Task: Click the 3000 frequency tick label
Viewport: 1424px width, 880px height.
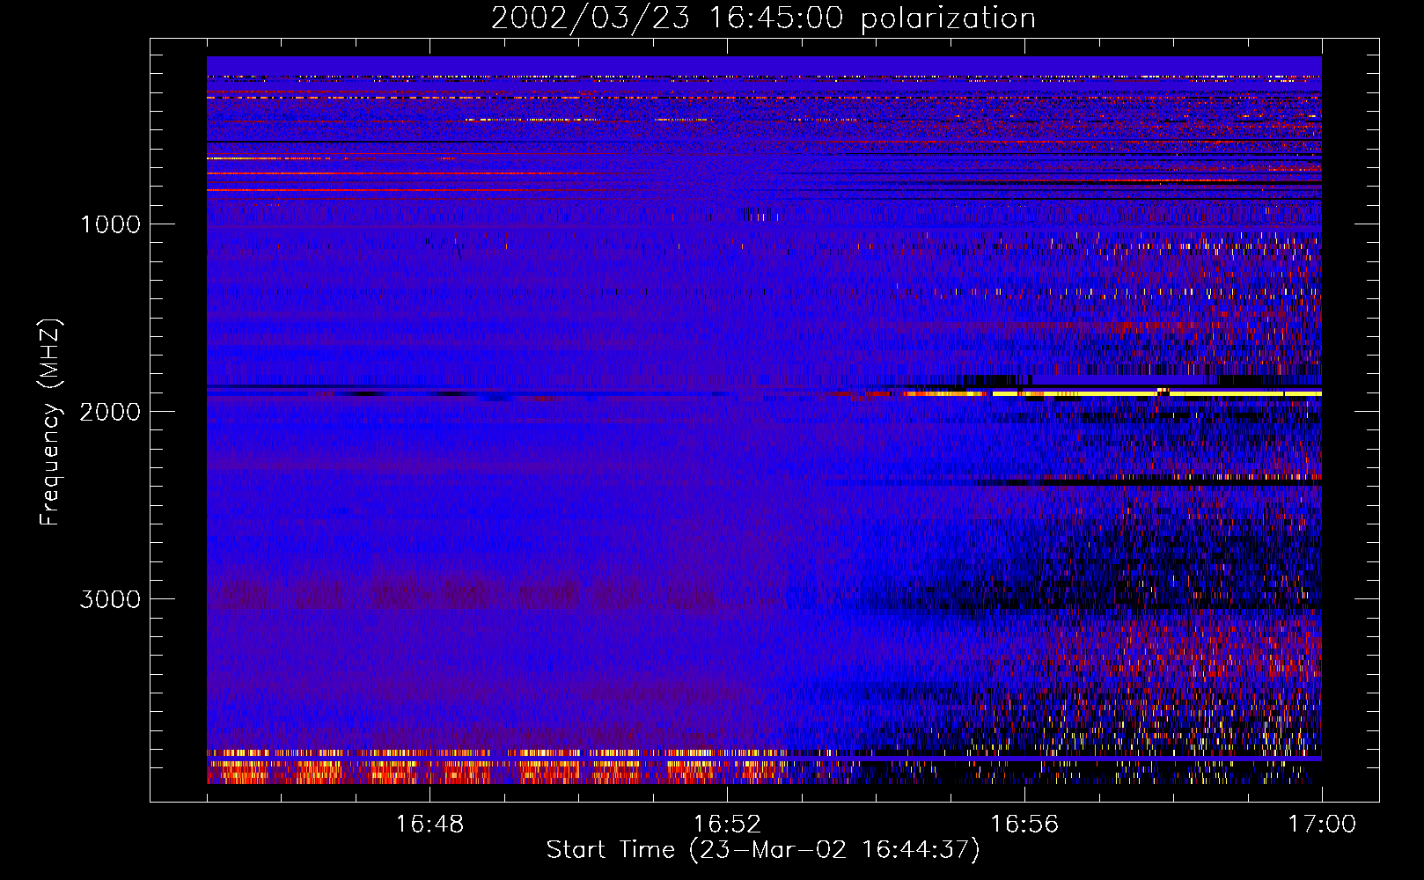Action: 110,599
